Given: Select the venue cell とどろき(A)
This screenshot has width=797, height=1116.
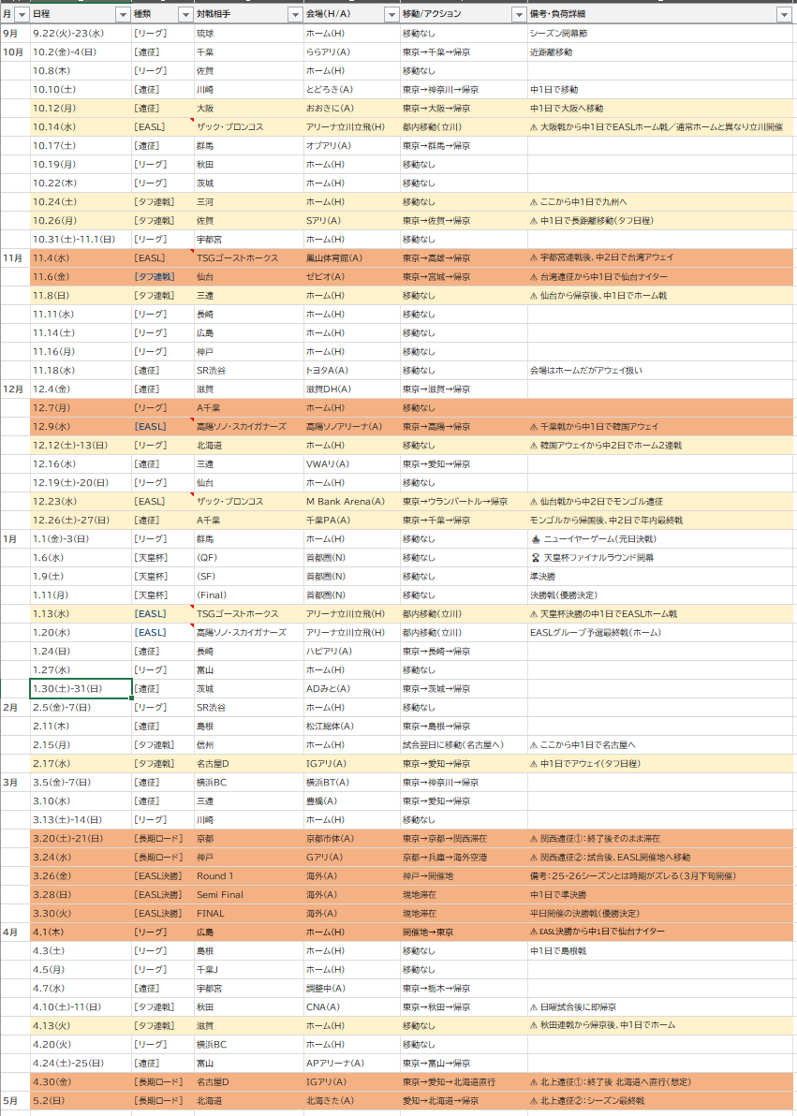Looking at the screenshot, I should pos(352,90).
